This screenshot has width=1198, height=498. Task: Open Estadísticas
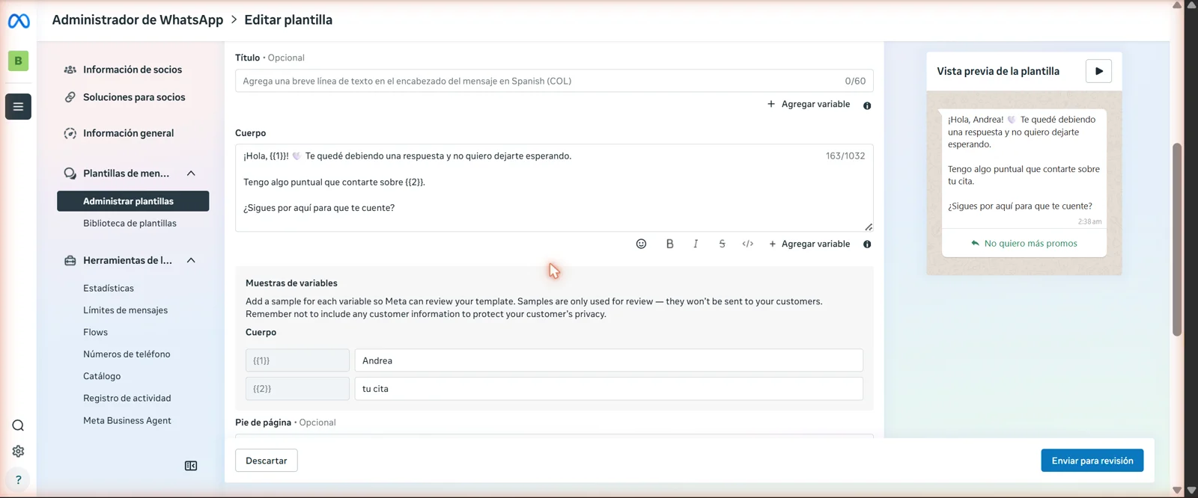pos(109,288)
